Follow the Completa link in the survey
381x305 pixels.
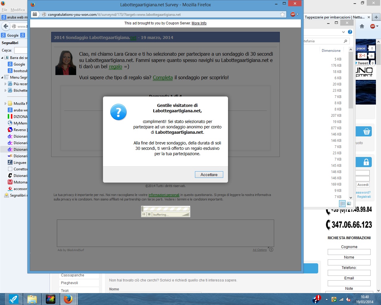coord(163,77)
